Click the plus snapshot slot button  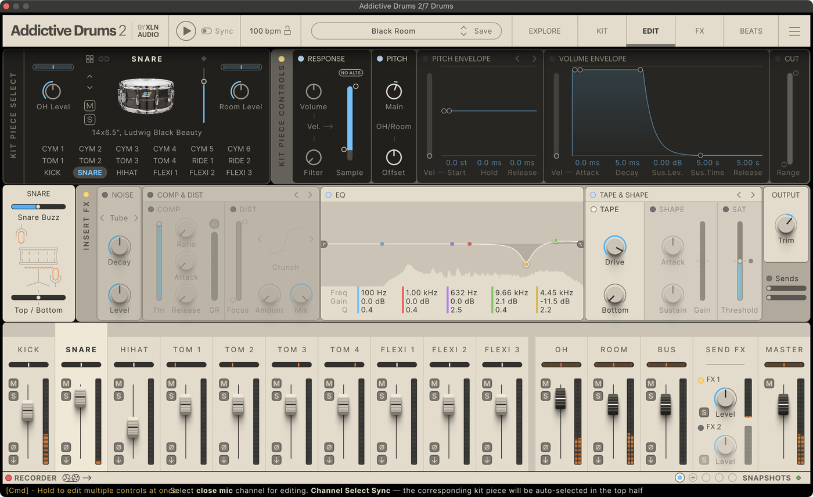[693, 478]
